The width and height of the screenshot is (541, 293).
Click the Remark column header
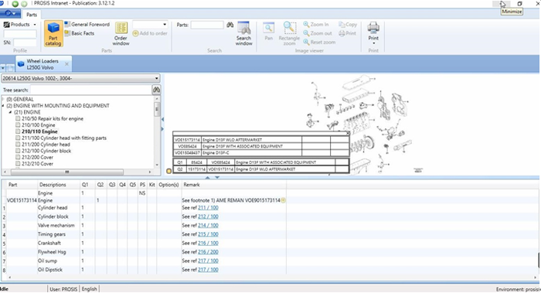pos(192,185)
